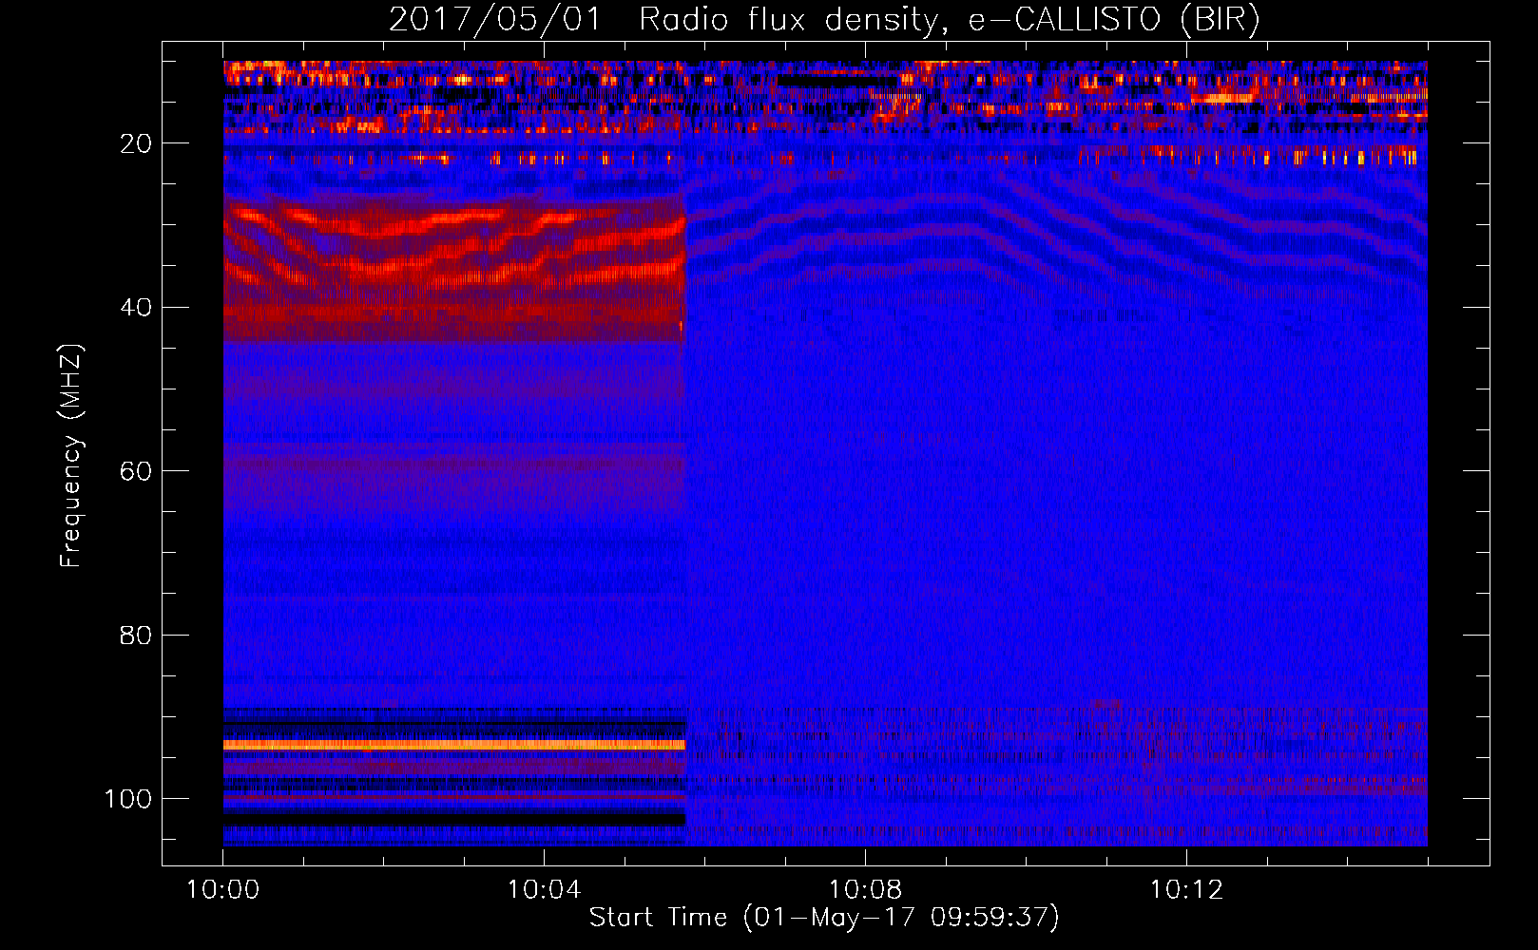
Task: Click the 10:04 time tick label
Action: pyautogui.click(x=544, y=890)
